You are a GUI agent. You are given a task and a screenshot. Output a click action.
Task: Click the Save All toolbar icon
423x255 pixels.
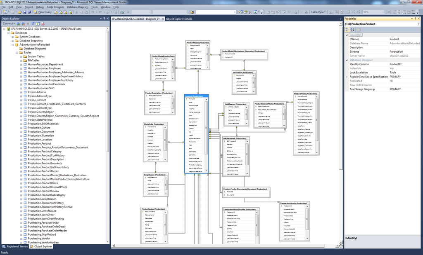(29, 12)
